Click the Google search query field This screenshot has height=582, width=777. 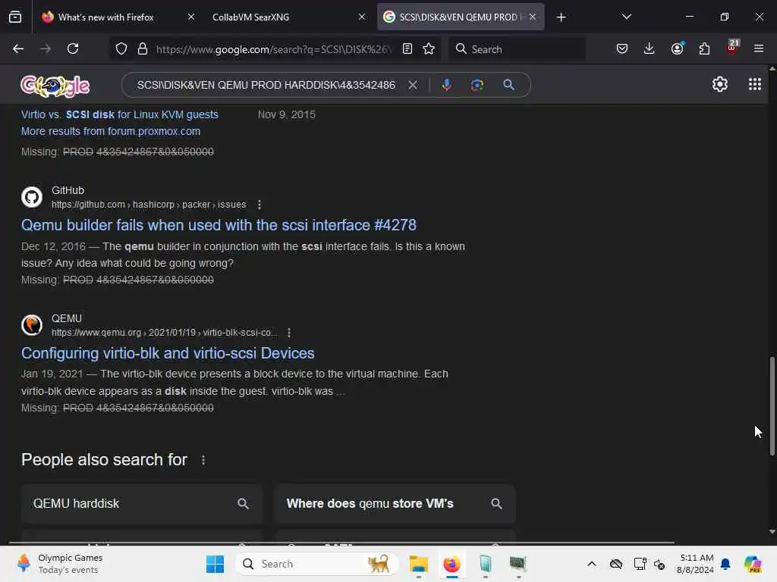pyautogui.click(x=266, y=85)
